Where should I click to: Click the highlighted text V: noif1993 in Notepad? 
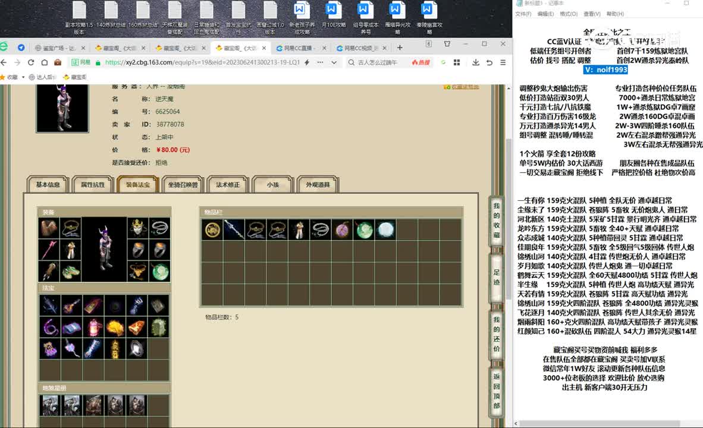click(605, 70)
